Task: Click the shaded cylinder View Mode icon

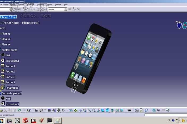Action: [112, 110]
